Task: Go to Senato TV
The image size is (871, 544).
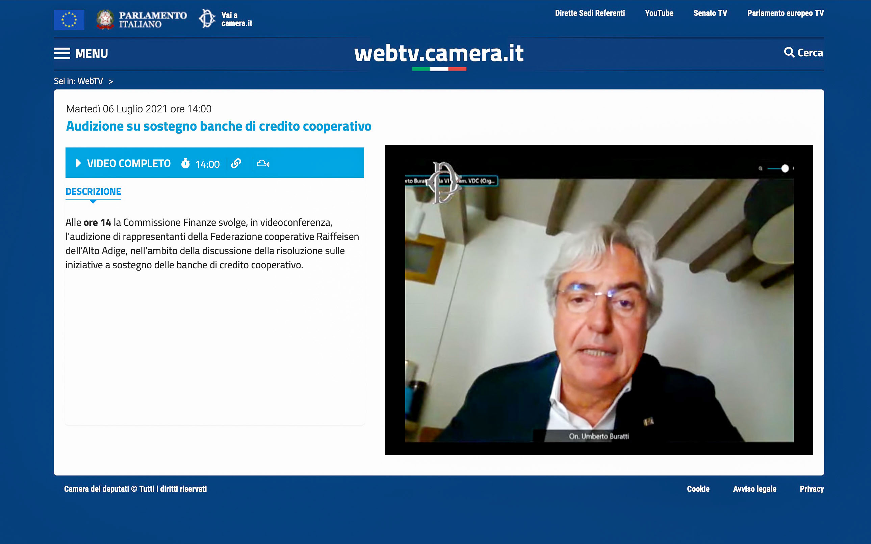Action: (710, 13)
